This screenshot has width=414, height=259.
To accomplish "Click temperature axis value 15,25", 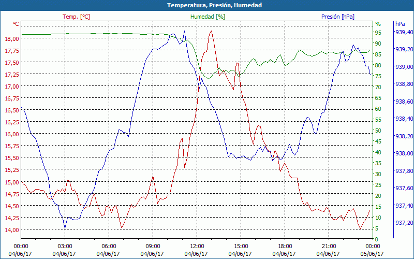I will point(12,170).
